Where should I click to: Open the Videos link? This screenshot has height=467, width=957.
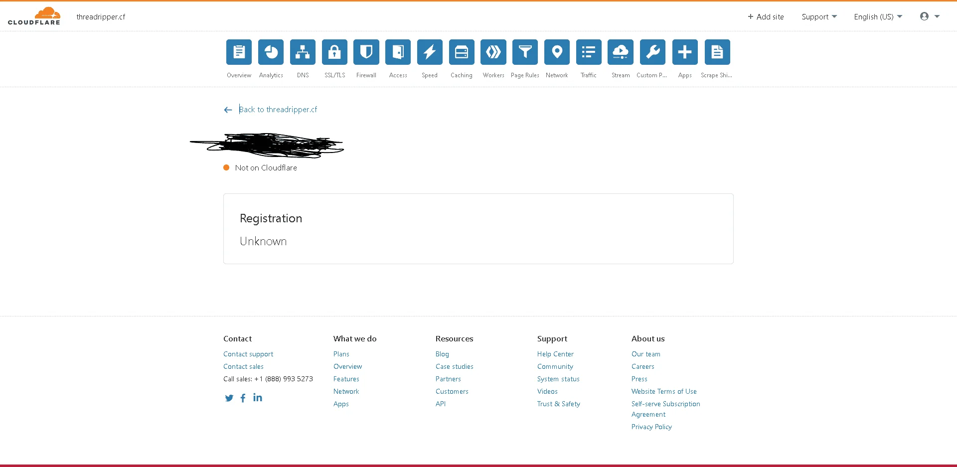(547, 391)
